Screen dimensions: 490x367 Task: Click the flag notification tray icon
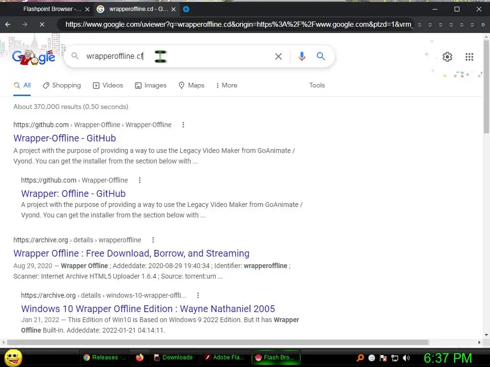point(383,358)
